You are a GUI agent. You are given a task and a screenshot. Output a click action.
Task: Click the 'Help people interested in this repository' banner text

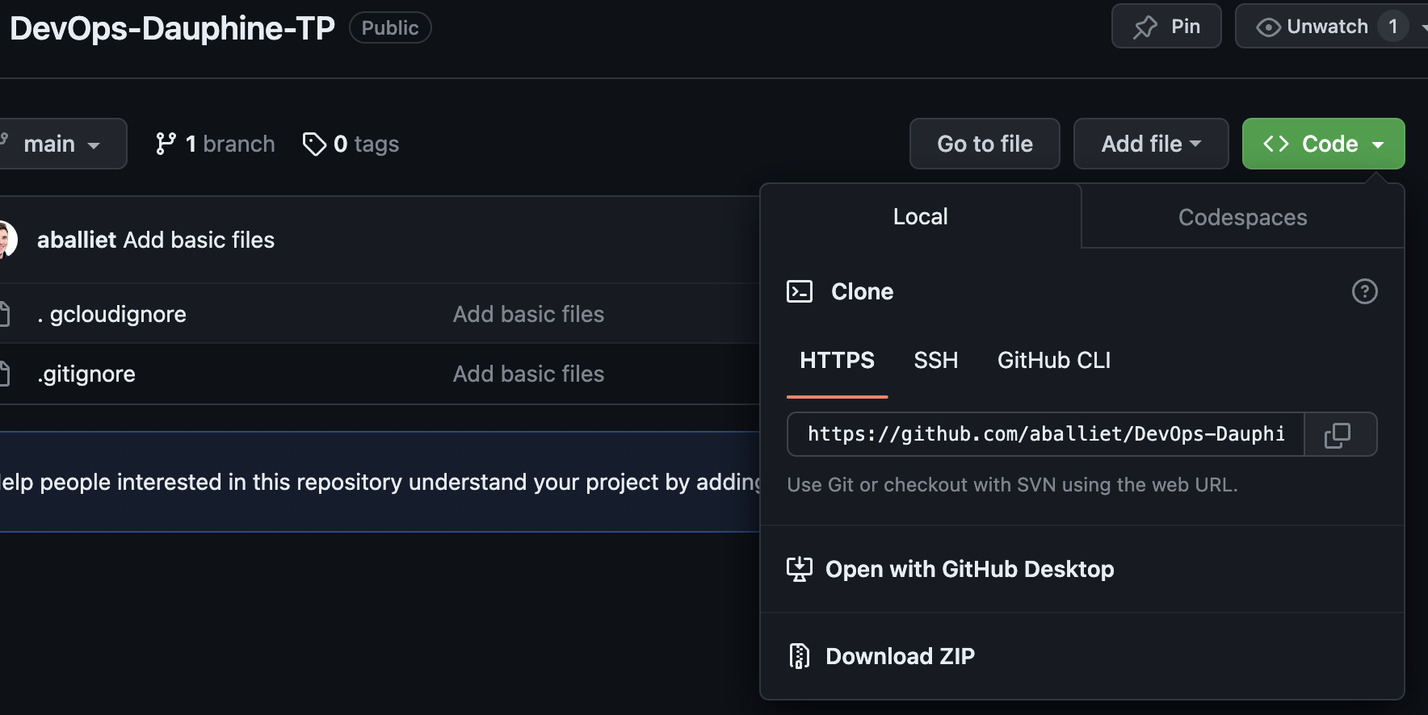pyautogui.click(x=380, y=482)
